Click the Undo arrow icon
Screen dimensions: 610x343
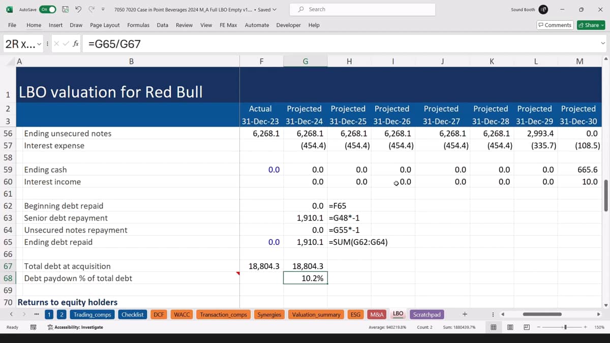tap(78, 9)
